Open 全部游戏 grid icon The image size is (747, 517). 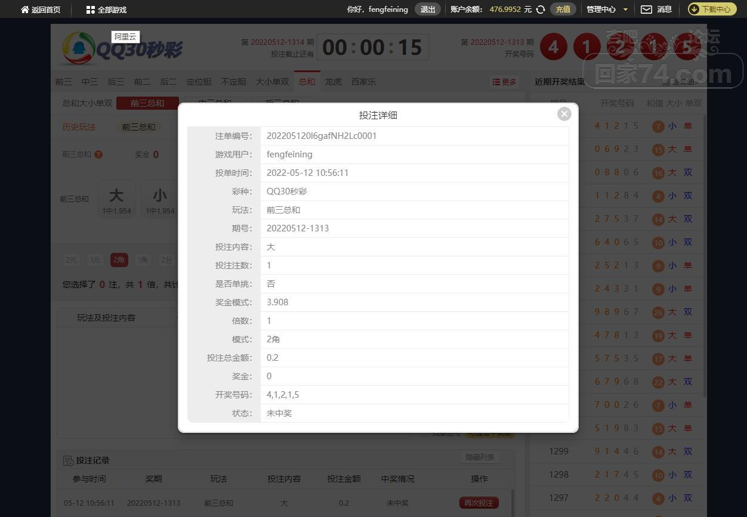[x=91, y=10]
